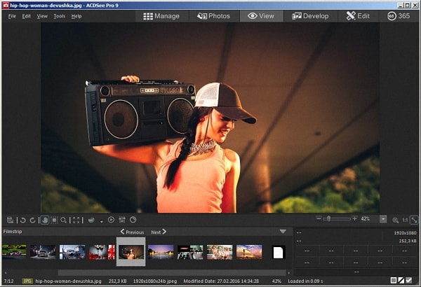Image resolution: width=421 pixels, height=287 pixels.
Task: Set zoom to actual size 1:1
Action: coord(404,220)
